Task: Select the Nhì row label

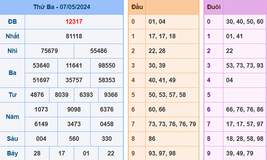Action: tap(13, 51)
